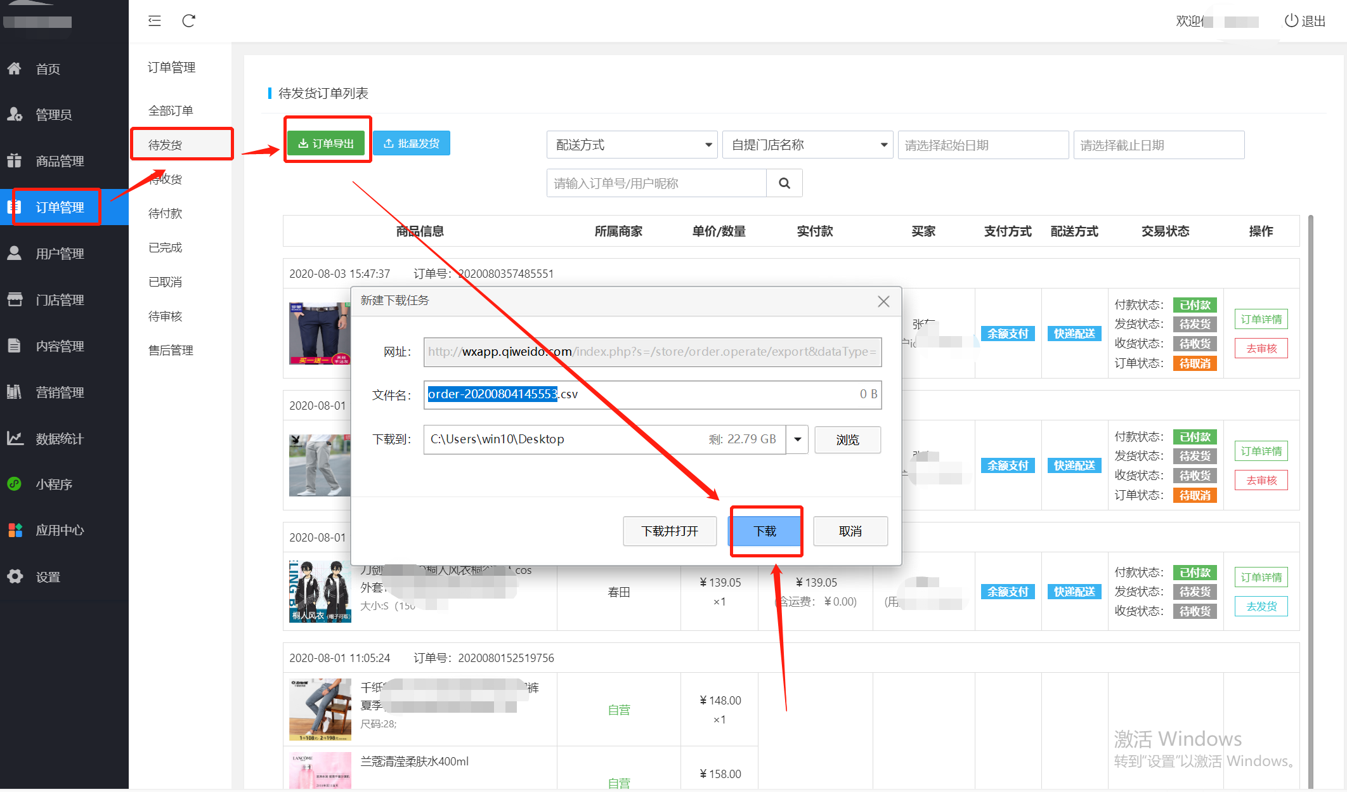This screenshot has width=1347, height=792.
Task: Click 取消 in the download dialog
Action: point(850,531)
